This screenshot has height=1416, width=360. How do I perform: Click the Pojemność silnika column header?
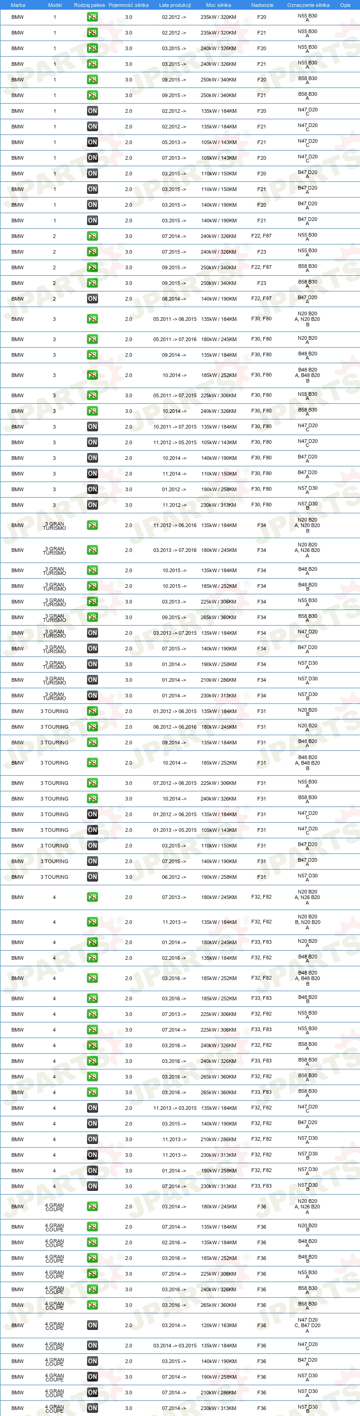point(128,5)
